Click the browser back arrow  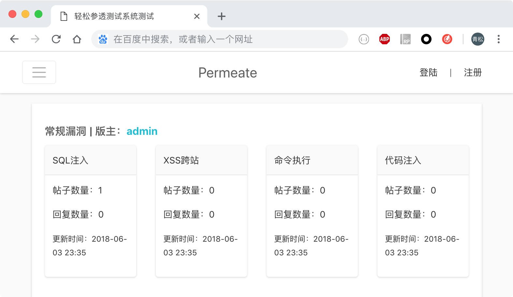(x=14, y=39)
